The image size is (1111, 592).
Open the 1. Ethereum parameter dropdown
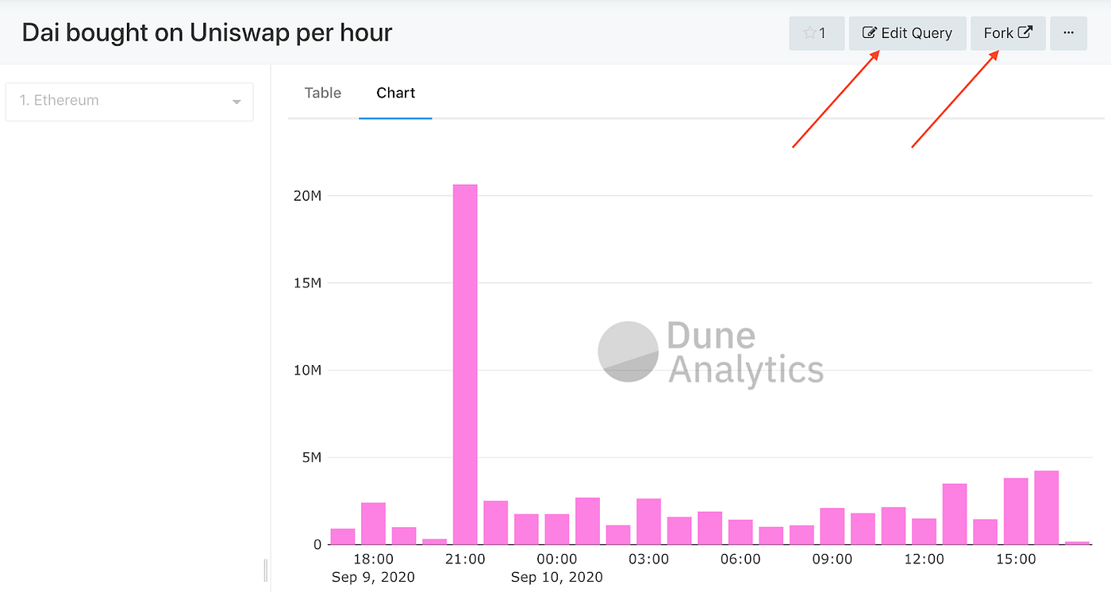129,102
